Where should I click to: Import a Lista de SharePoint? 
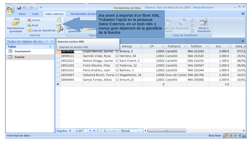pos(41,30)
